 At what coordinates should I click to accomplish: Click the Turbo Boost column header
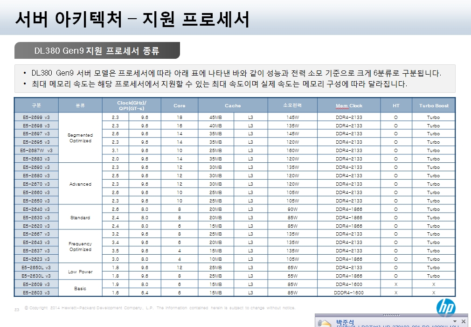click(433, 105)
